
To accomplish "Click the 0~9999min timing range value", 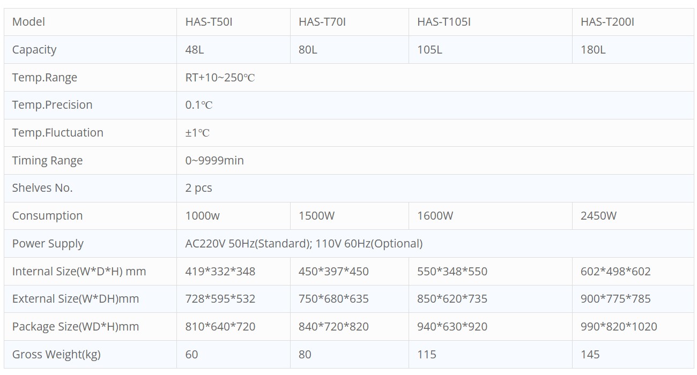I will pyautogui.click(x=214, y=161).
